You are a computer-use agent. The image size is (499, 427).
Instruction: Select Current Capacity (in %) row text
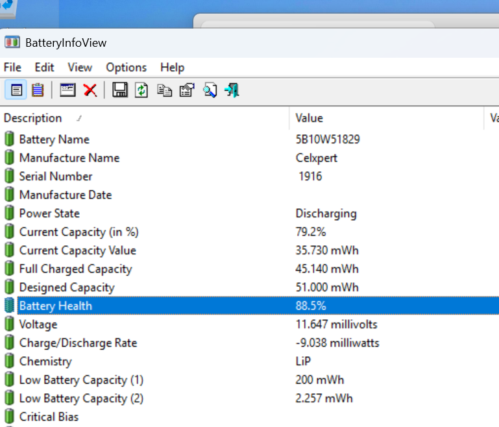click(79, 232)
